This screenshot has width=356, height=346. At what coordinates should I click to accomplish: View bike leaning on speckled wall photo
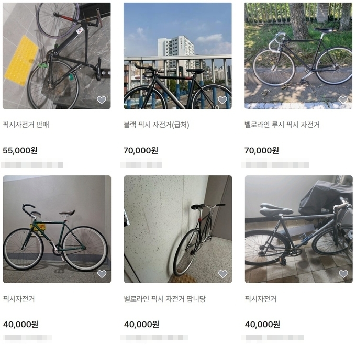pyautogui.click(x=178, y=229)
